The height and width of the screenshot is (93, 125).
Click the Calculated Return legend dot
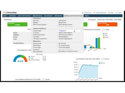[29, 60]
